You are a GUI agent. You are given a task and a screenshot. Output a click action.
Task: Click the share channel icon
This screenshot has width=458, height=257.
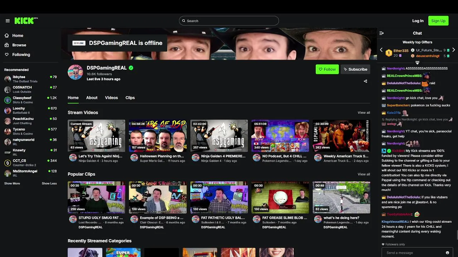coord(365,81)
